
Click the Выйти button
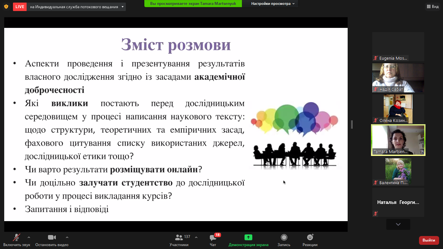coord(429,241)
